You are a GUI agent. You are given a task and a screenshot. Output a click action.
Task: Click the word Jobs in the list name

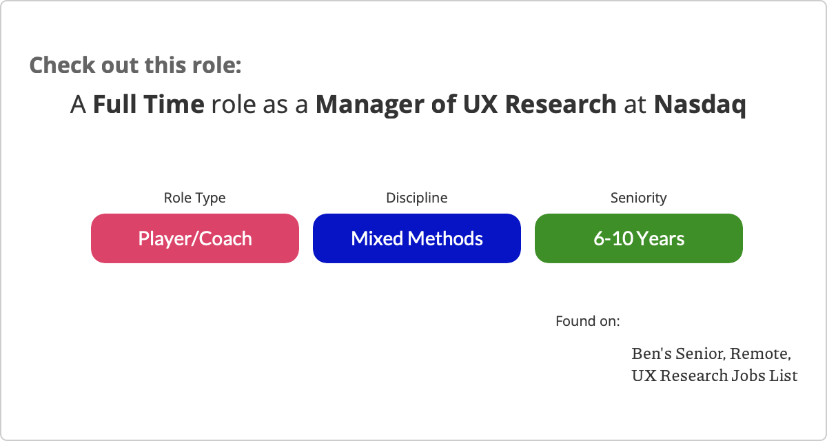749,376
